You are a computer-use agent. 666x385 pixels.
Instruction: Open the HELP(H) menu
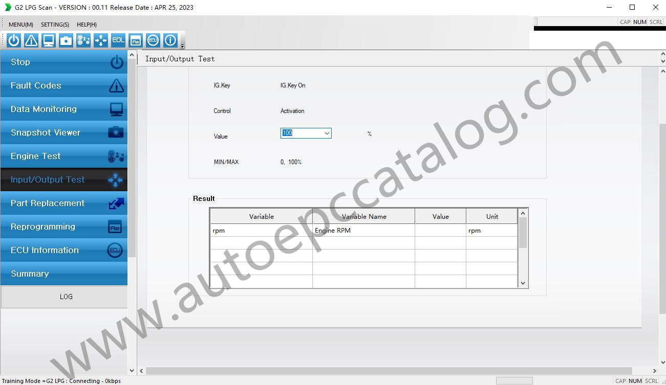click(x=87, y=25)
